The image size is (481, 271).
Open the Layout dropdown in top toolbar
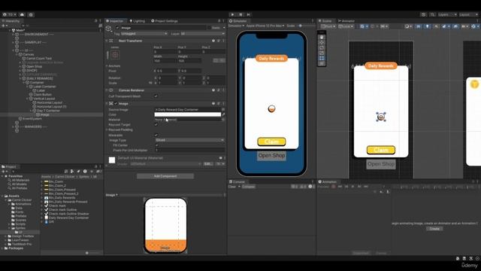click(x=468, y=14)
